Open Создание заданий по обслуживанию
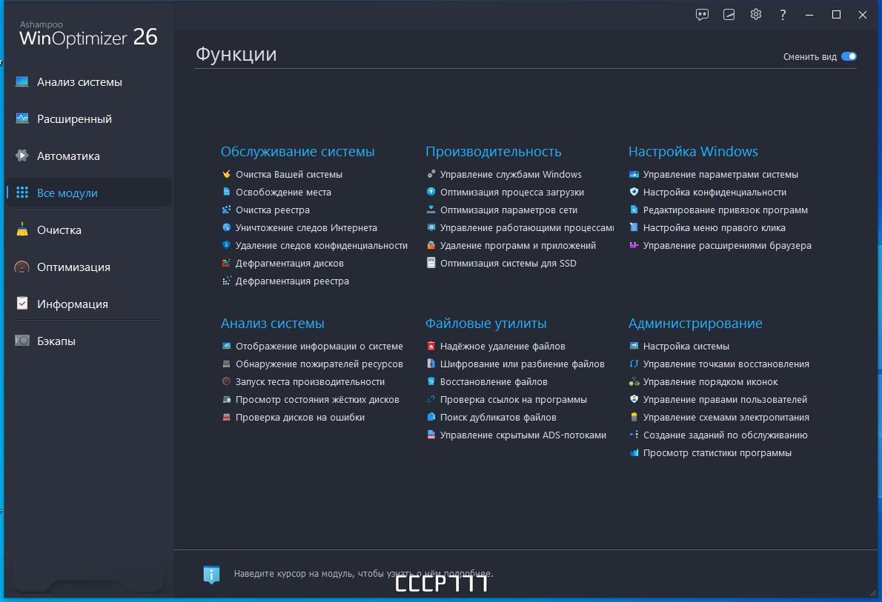This screenshot has height=602, width=882. 725,435
